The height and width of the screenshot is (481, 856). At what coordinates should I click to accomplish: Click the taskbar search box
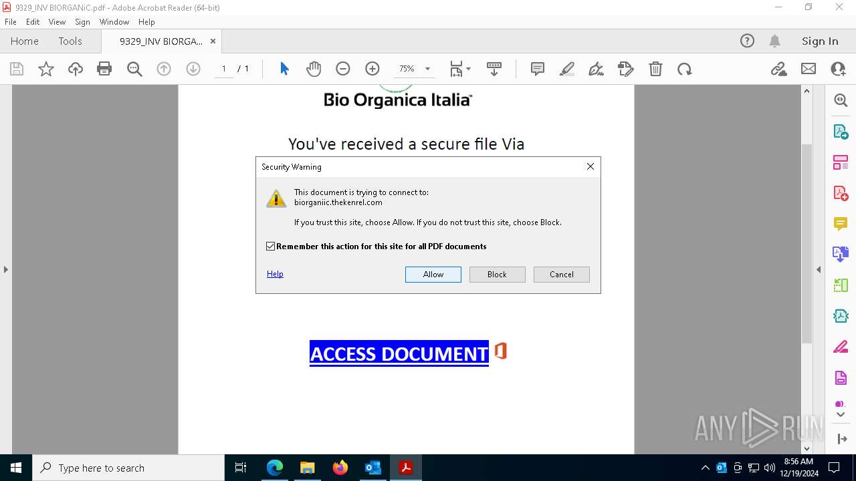pos(128,468)
